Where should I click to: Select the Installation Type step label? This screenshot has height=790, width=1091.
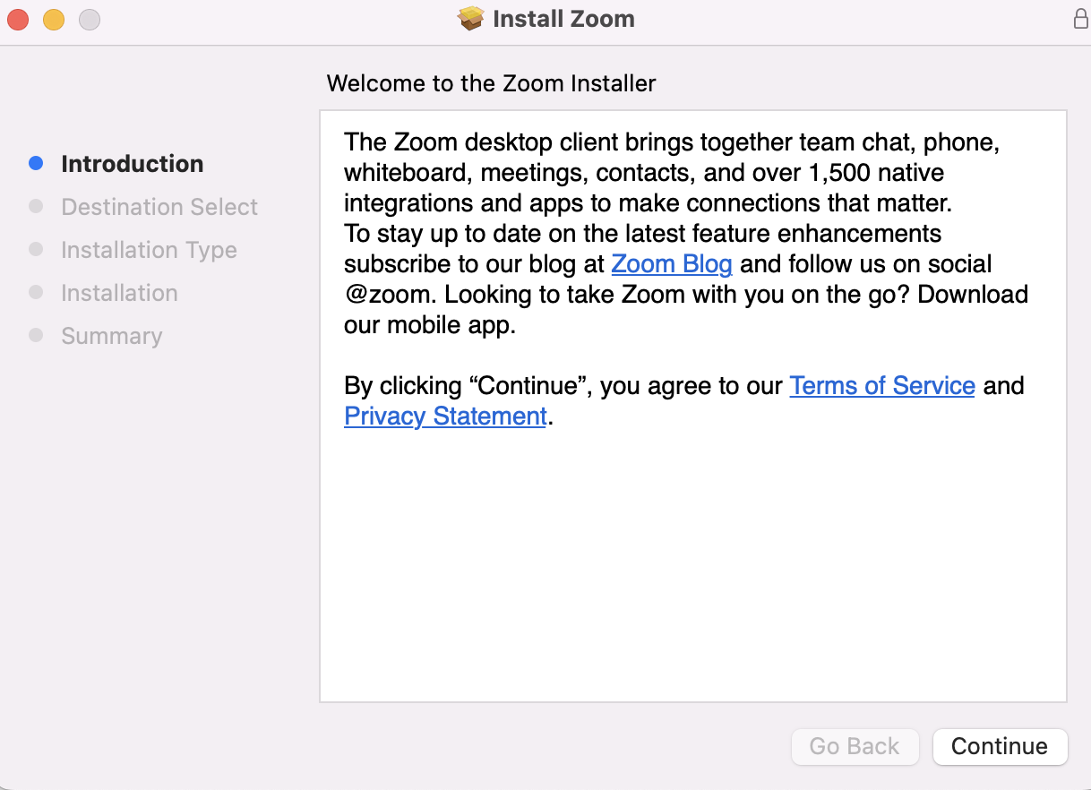pos(149,250)
